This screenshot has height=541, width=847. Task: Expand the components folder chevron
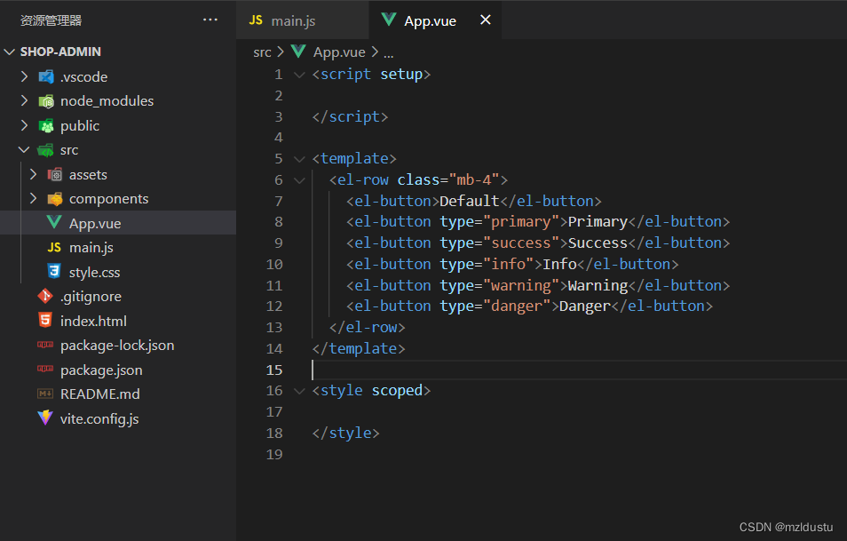click(x=33, y=198)
